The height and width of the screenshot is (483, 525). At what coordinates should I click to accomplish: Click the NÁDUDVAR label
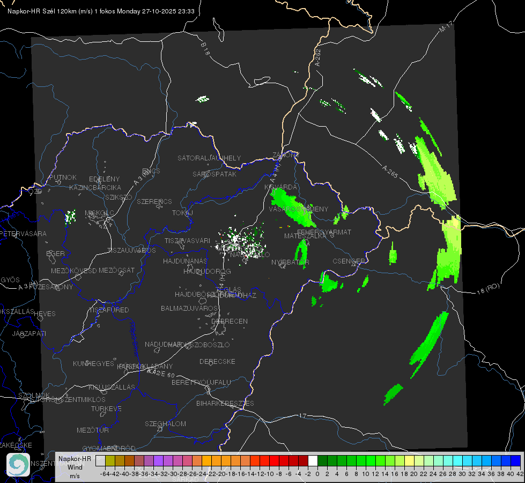(x=163, y=344)
